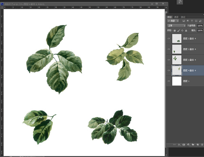
Task: Open collapsed panel icon at top right
Action: point(180,2)
